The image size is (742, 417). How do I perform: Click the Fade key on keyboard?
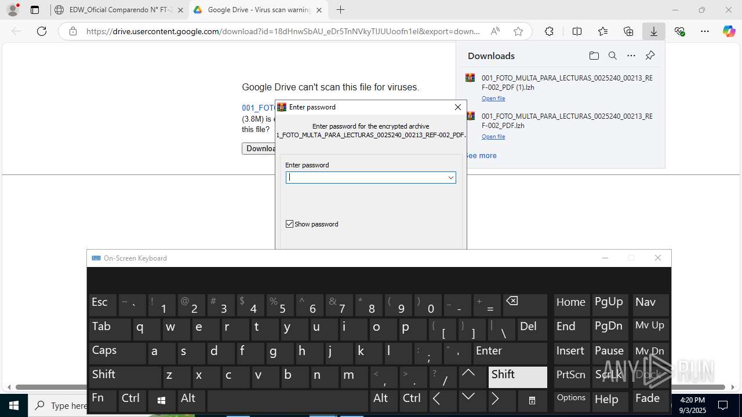tap(650, 401)
